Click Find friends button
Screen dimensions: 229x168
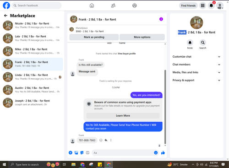pos(188,5)
